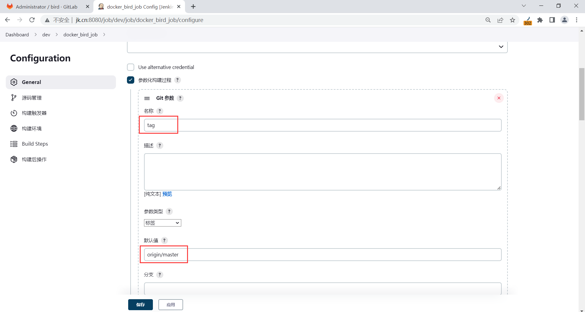Focus the 默认值 input with origin/master
Image resolution: width=585 pixels, height=312 pixels.
[x=323, y=255]
